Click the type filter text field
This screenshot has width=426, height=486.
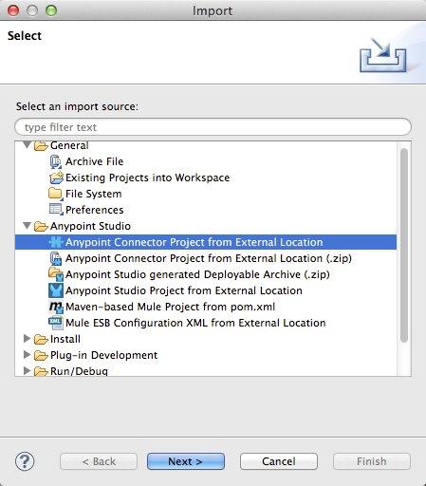pyautogui.click(x=213, y=127)
